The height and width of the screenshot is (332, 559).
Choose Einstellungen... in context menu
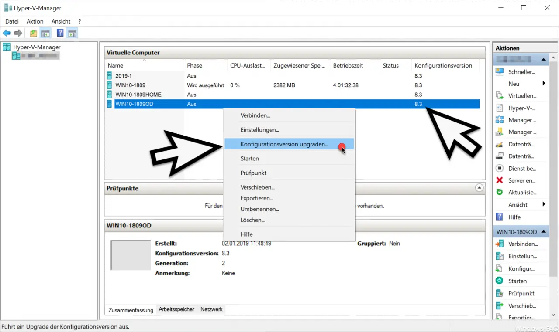click(289, 130)
